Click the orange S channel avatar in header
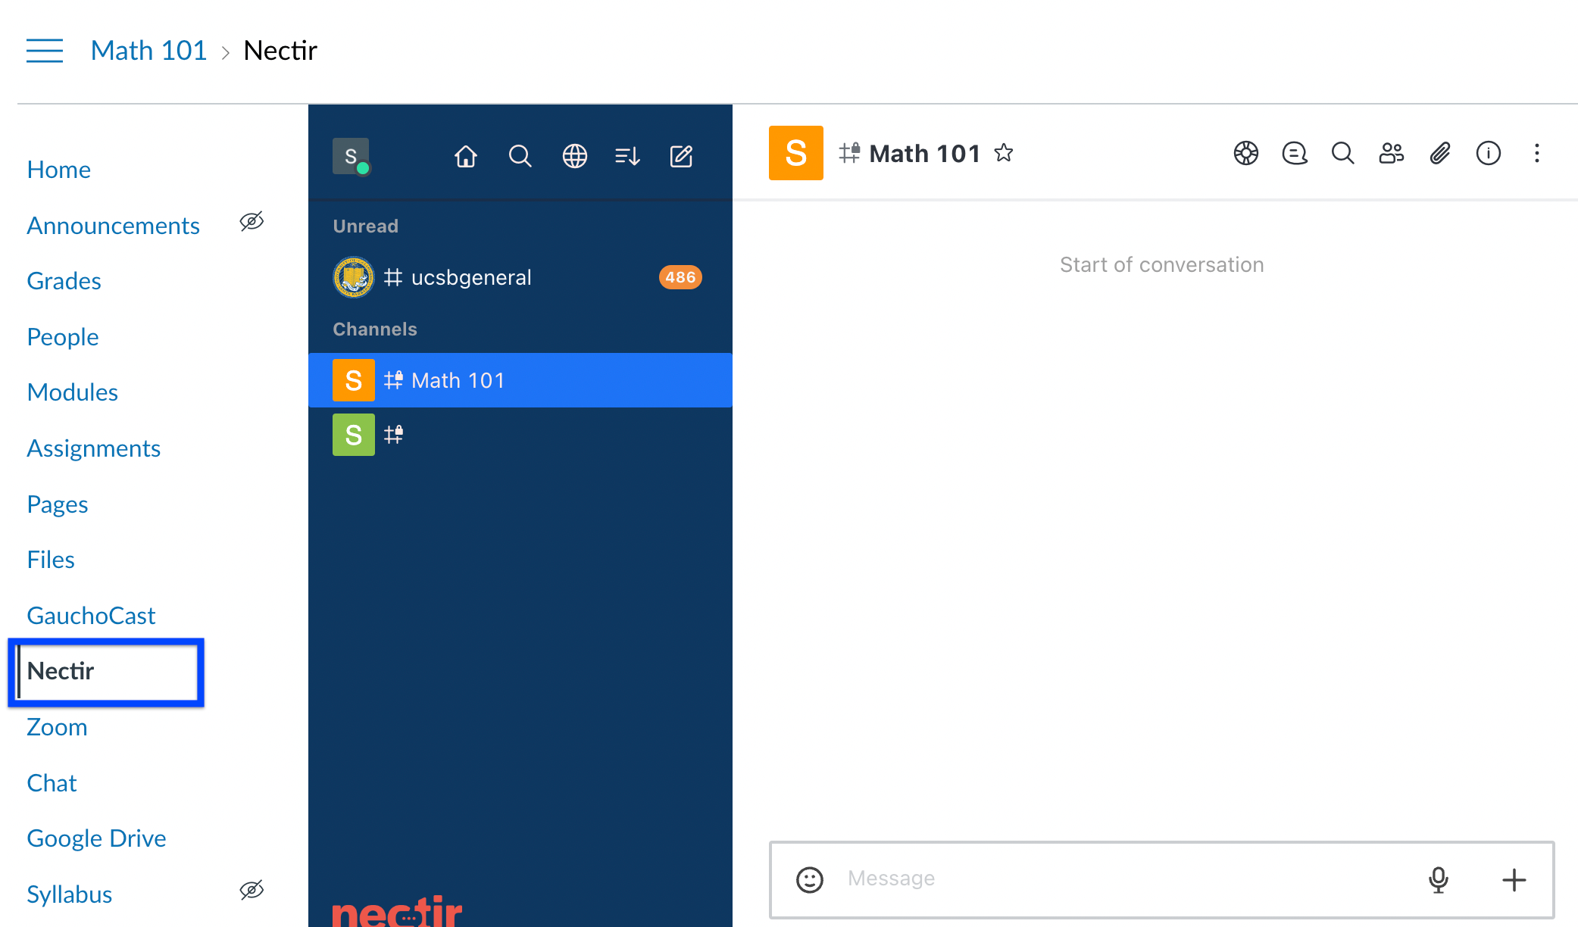Viewport: 1578px width, 927px height. 796,153
